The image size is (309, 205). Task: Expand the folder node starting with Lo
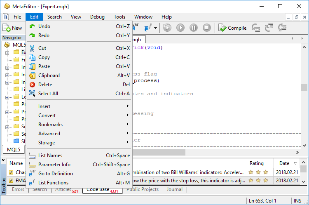tap(7, 97)
